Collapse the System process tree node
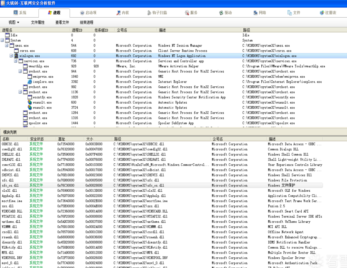The width and height of the screenshot is (347, 268). (2, 40)
